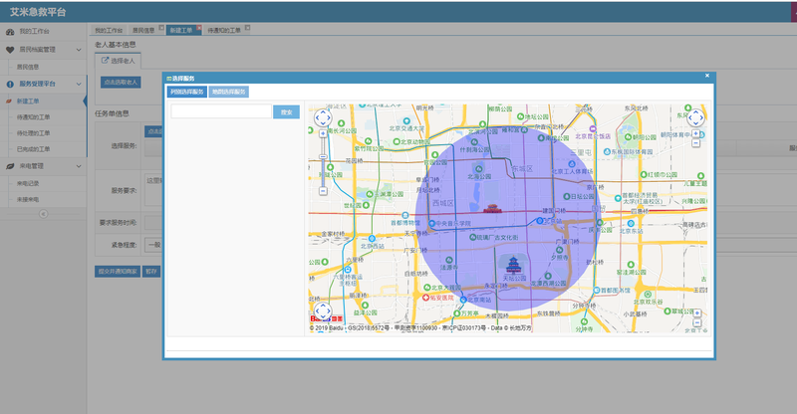Click the blue info icon beside 服务受理平台

click(x=10, y=84)
